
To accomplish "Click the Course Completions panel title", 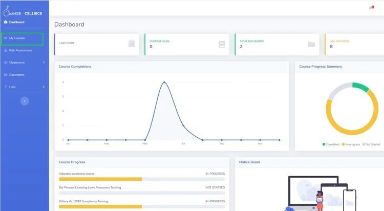I will pyautogui.click(x=75, y=67).
